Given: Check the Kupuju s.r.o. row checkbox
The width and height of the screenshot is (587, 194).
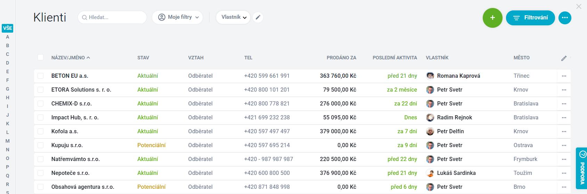Looking at the screenshot, I should pyautogui.click(x=41, y=145).
